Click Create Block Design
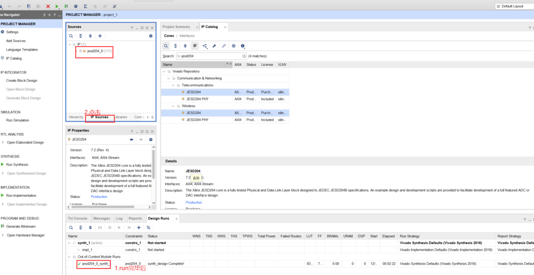Screen dimensions: 534x275 point(22,81)
